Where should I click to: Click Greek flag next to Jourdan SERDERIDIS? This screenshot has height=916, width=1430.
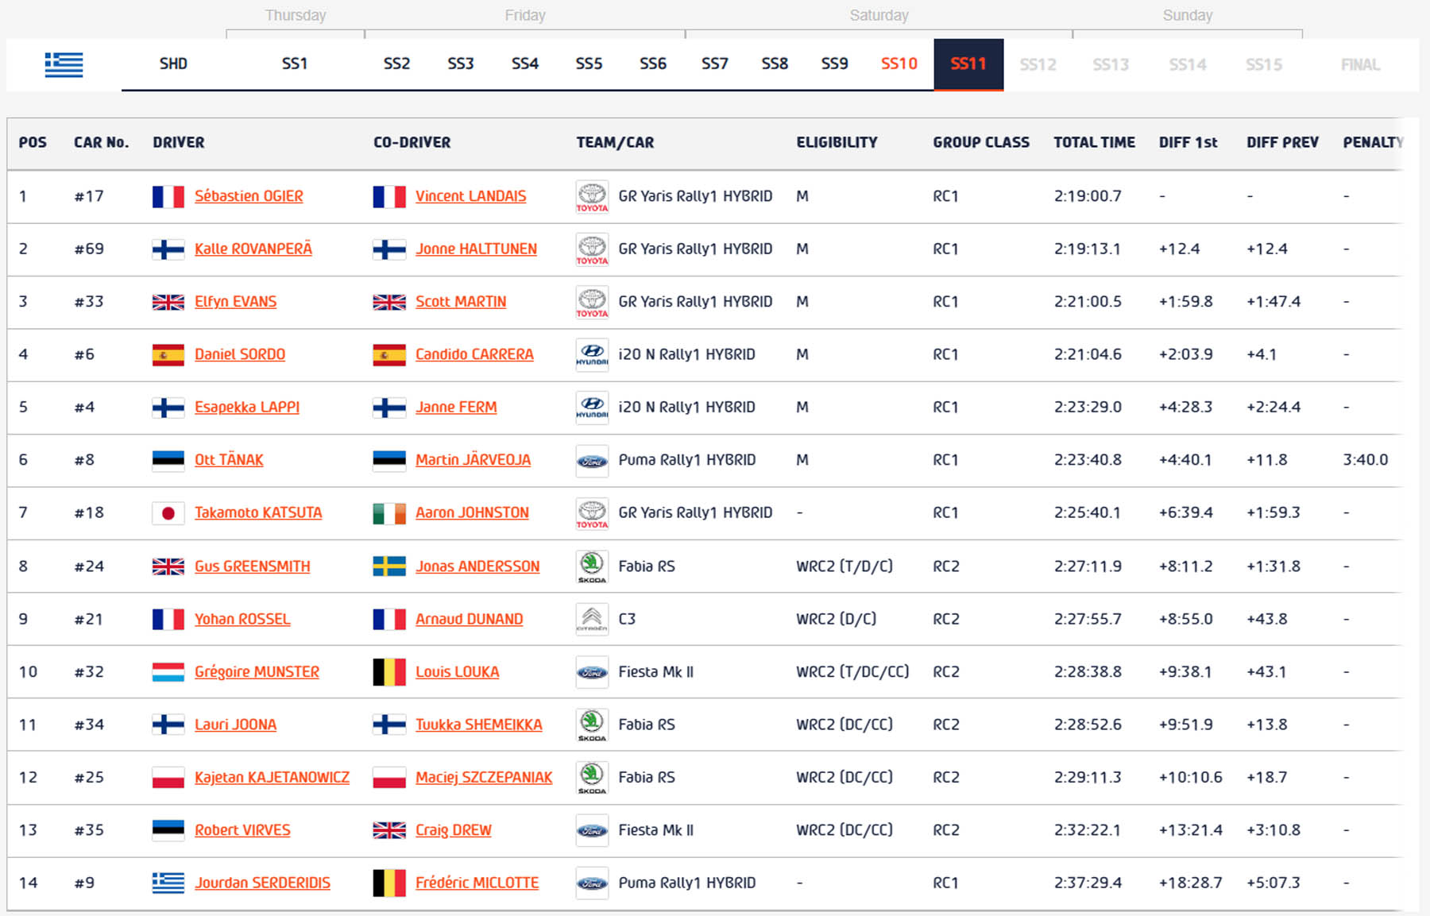coord(168,883)
